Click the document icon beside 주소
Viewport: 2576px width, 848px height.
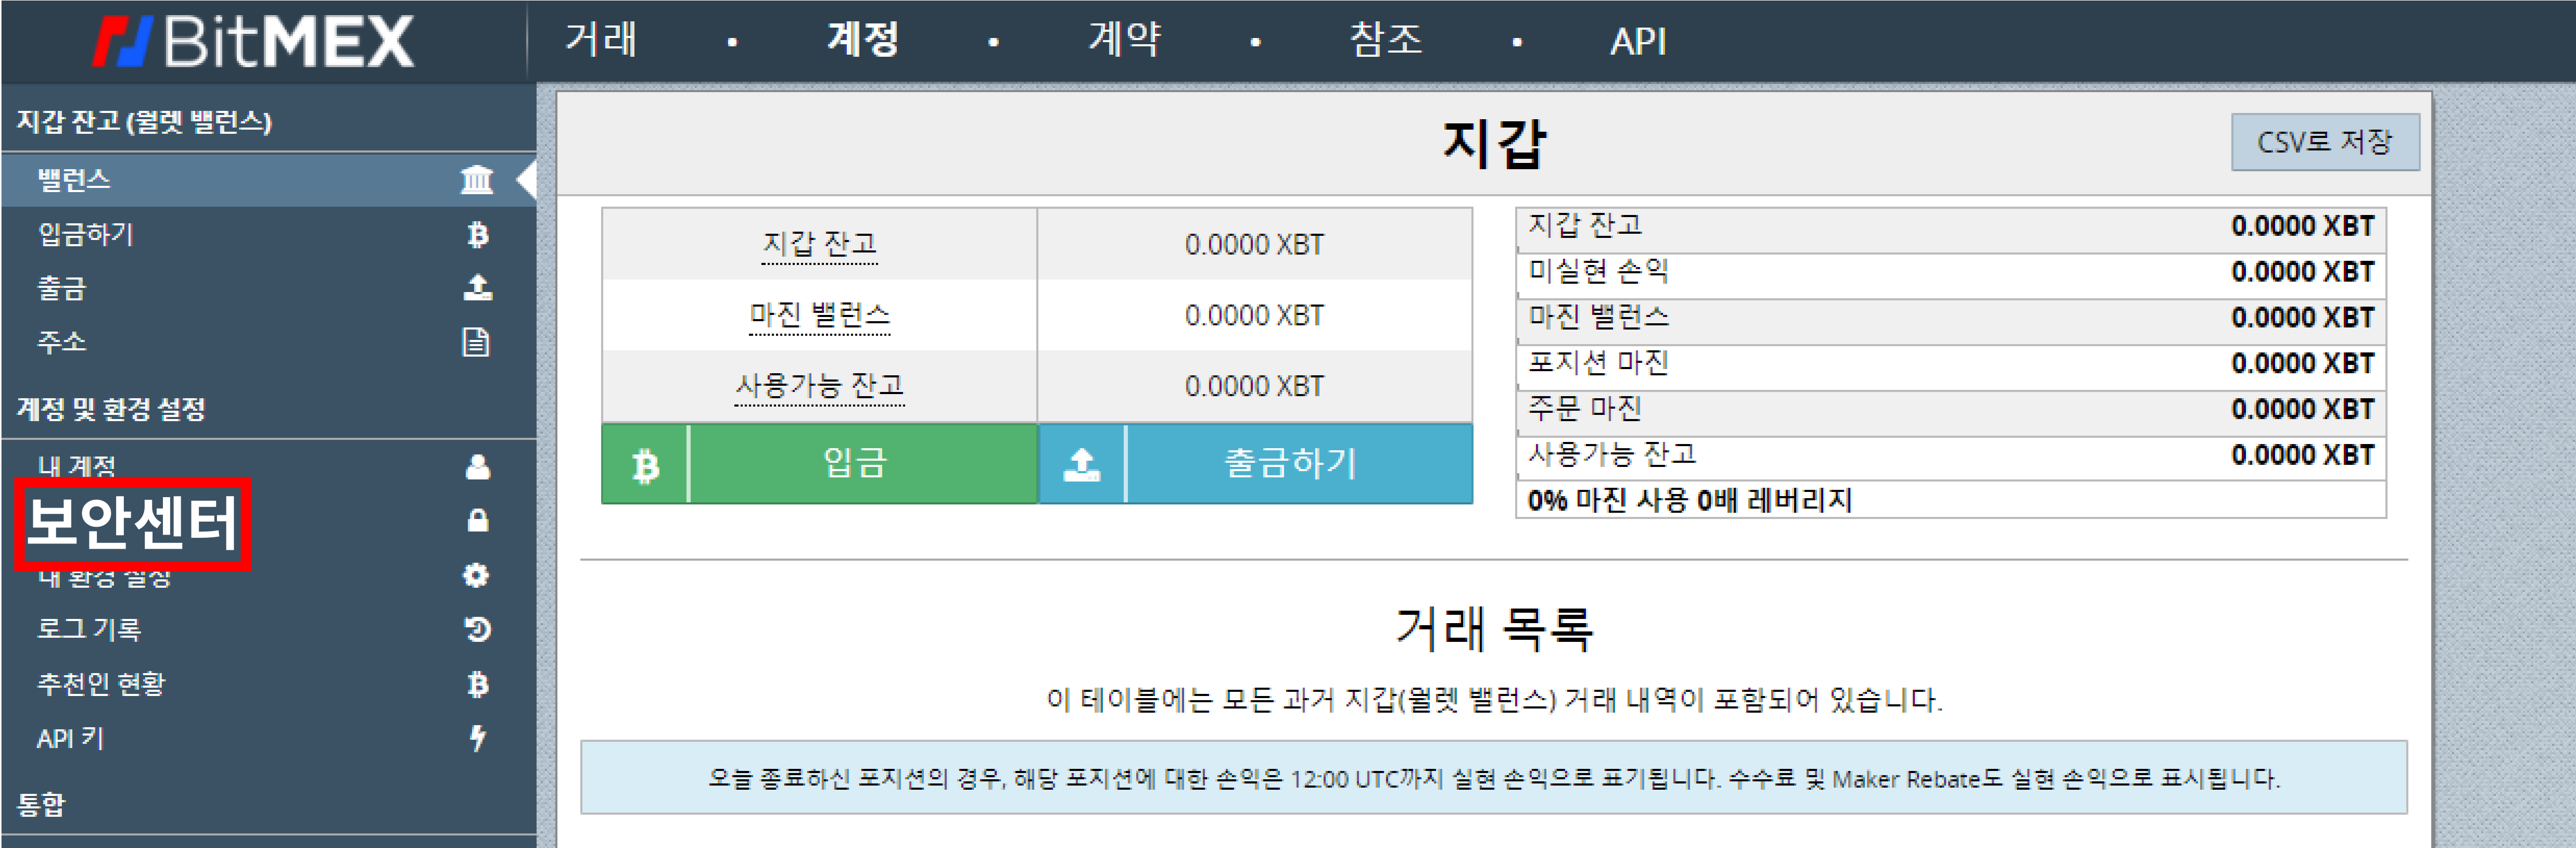(x=477, y=342)
